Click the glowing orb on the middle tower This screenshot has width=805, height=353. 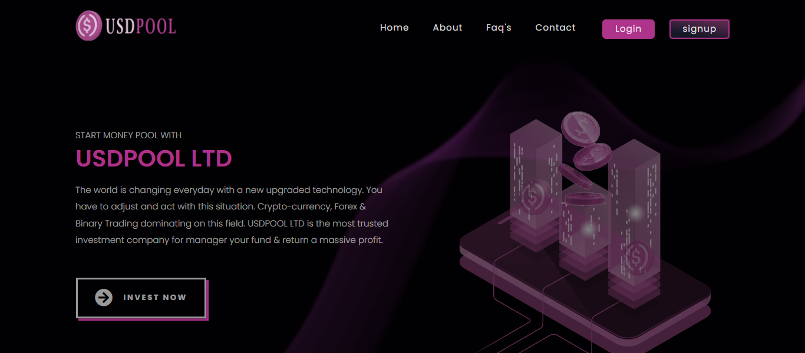pyautogui.click(x=589, y=229)
